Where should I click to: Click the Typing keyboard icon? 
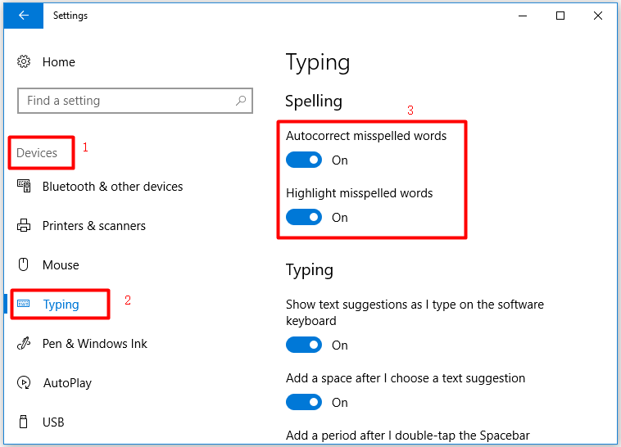(24, 304)
